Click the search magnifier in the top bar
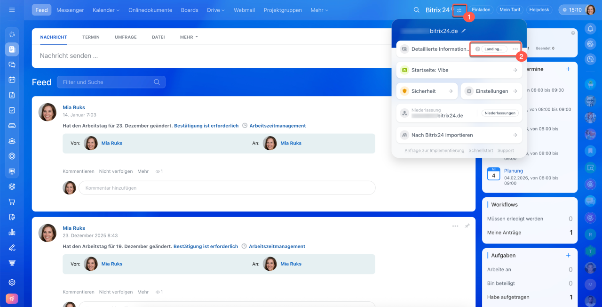This screenshot has width=602, height=307. tap(416, 10)
